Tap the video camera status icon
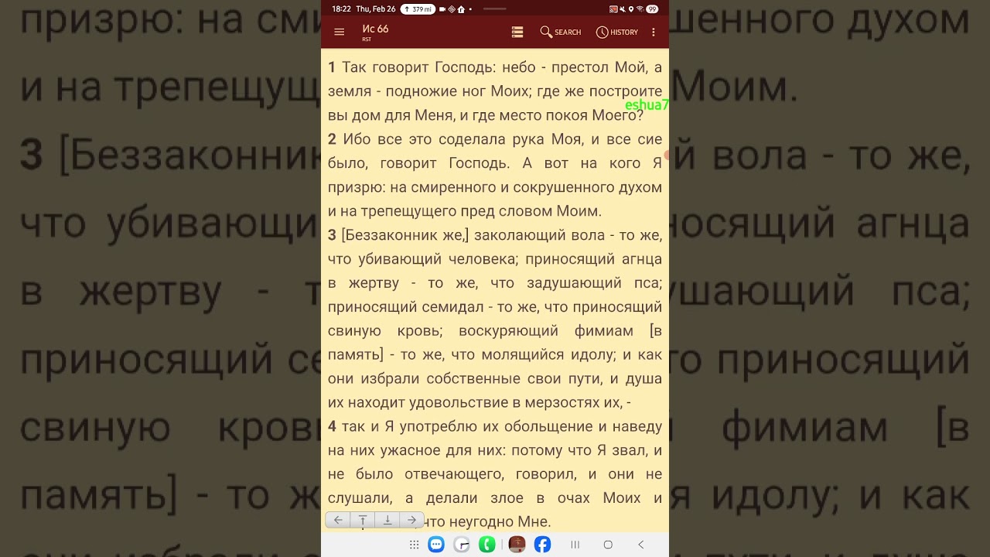Screen dimensions: 990x557 (442, 9)
